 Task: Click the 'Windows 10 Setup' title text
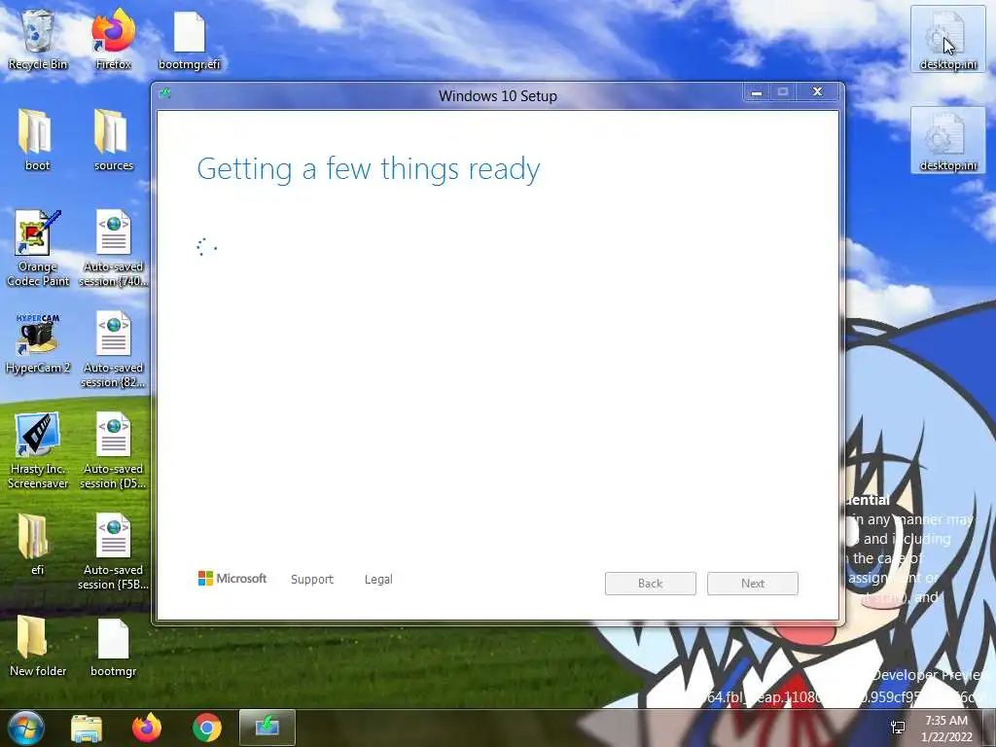click(498, 96)
